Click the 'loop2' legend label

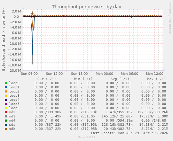coord(14,91)
